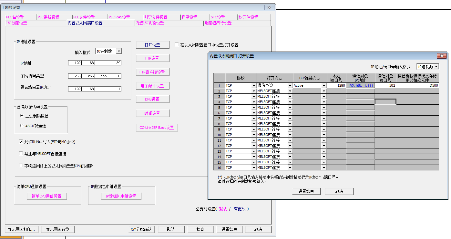This screenshot has width=451, height=239.
Task: Switch to the I/O分配设置 tab
Action: pos(17,23)
